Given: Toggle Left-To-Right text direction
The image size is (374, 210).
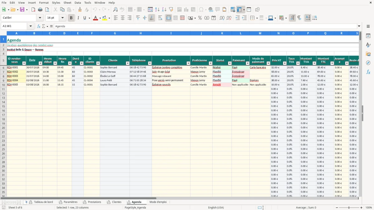Looking at the screenshot, I should pyautogui.click(x=292, y=18).
